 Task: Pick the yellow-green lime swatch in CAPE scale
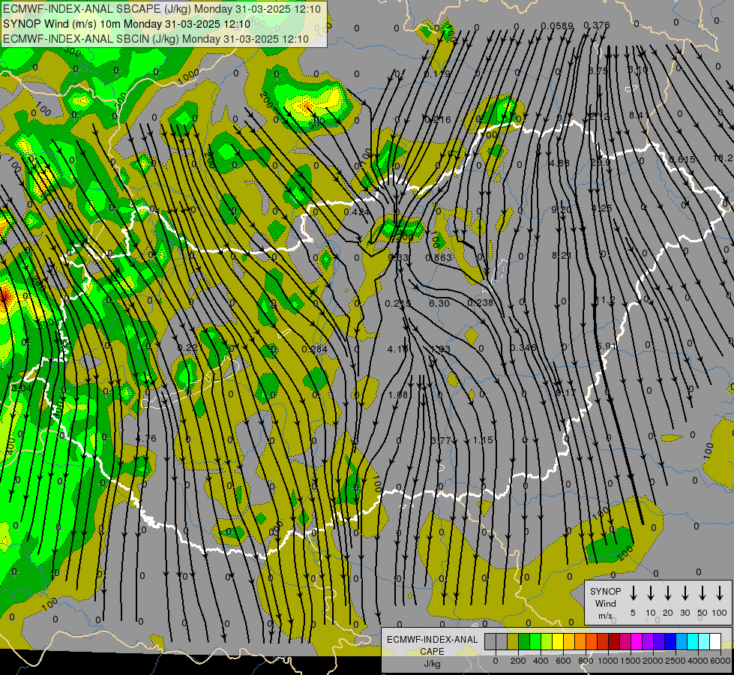tap(547, 641)
